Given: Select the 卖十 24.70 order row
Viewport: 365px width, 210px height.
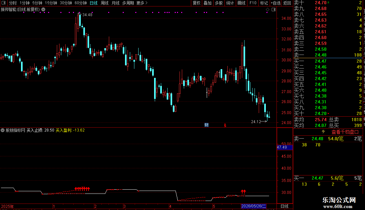Looking at the screenshot, I should 328,3.
